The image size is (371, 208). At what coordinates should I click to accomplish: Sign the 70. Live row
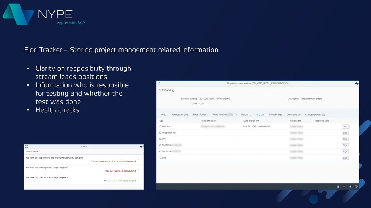coord(345,158)
